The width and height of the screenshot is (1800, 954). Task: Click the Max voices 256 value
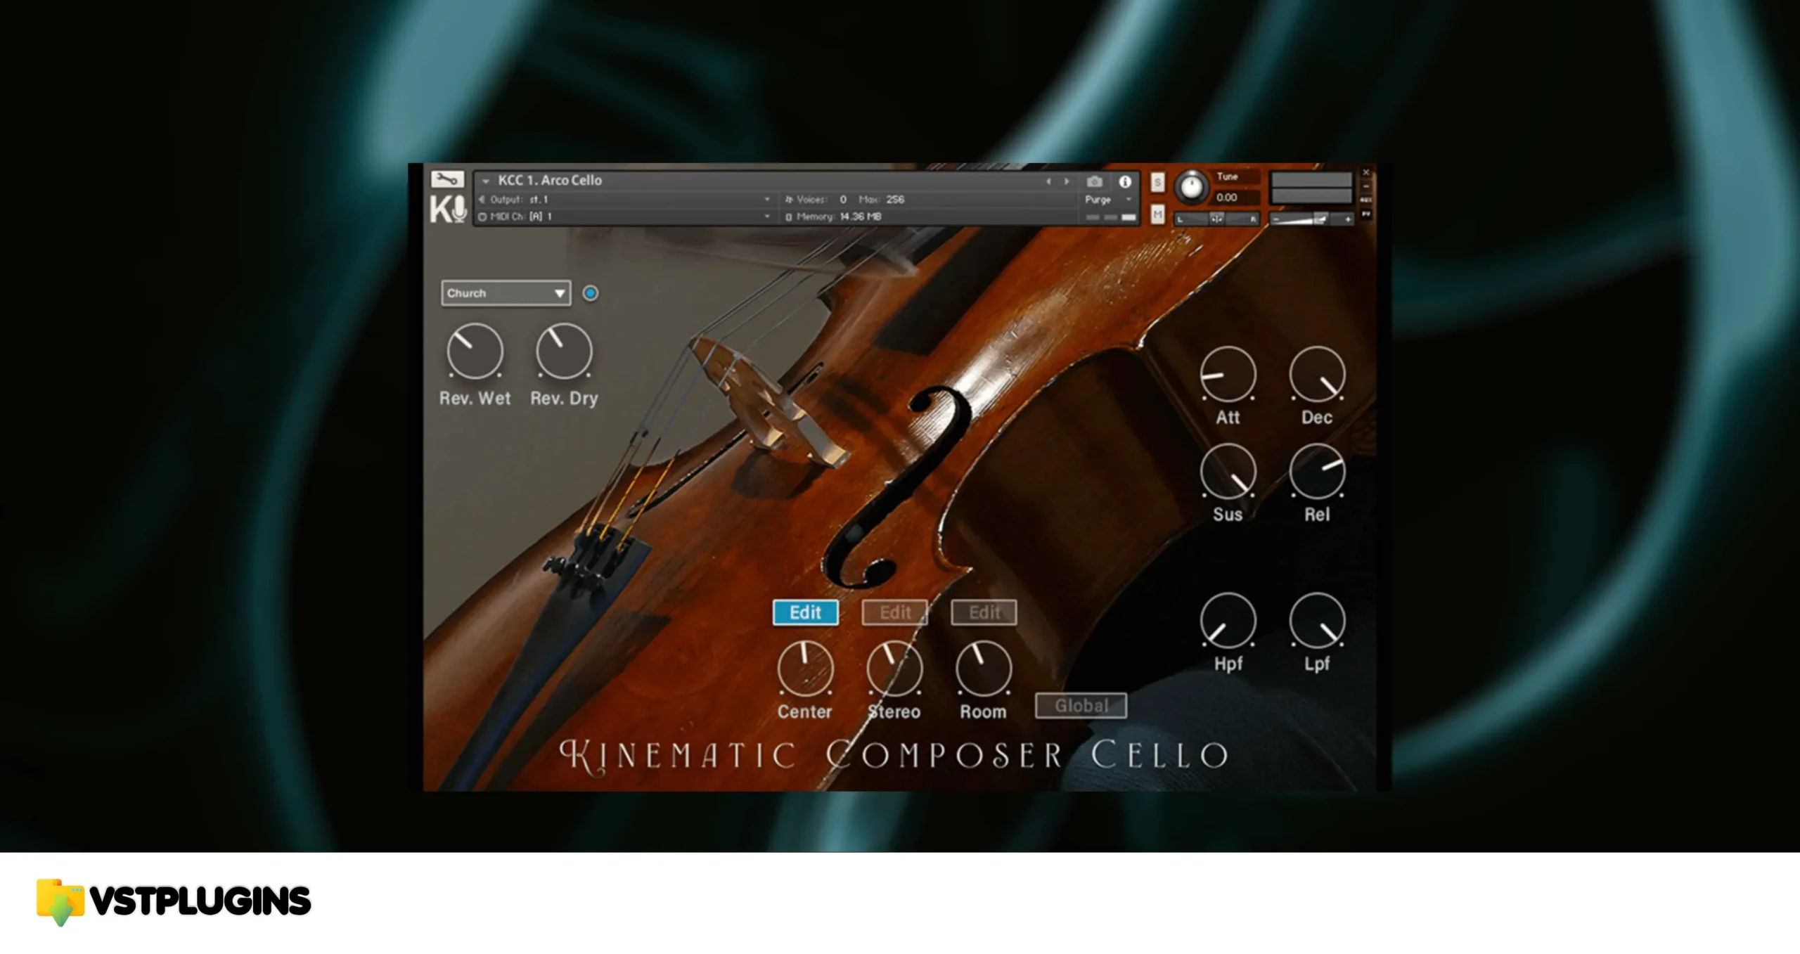tap(895, 200)
